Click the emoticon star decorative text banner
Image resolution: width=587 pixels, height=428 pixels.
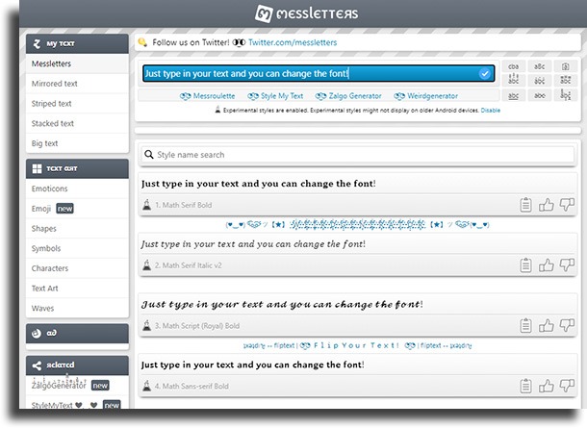click(x=358, y=224)
